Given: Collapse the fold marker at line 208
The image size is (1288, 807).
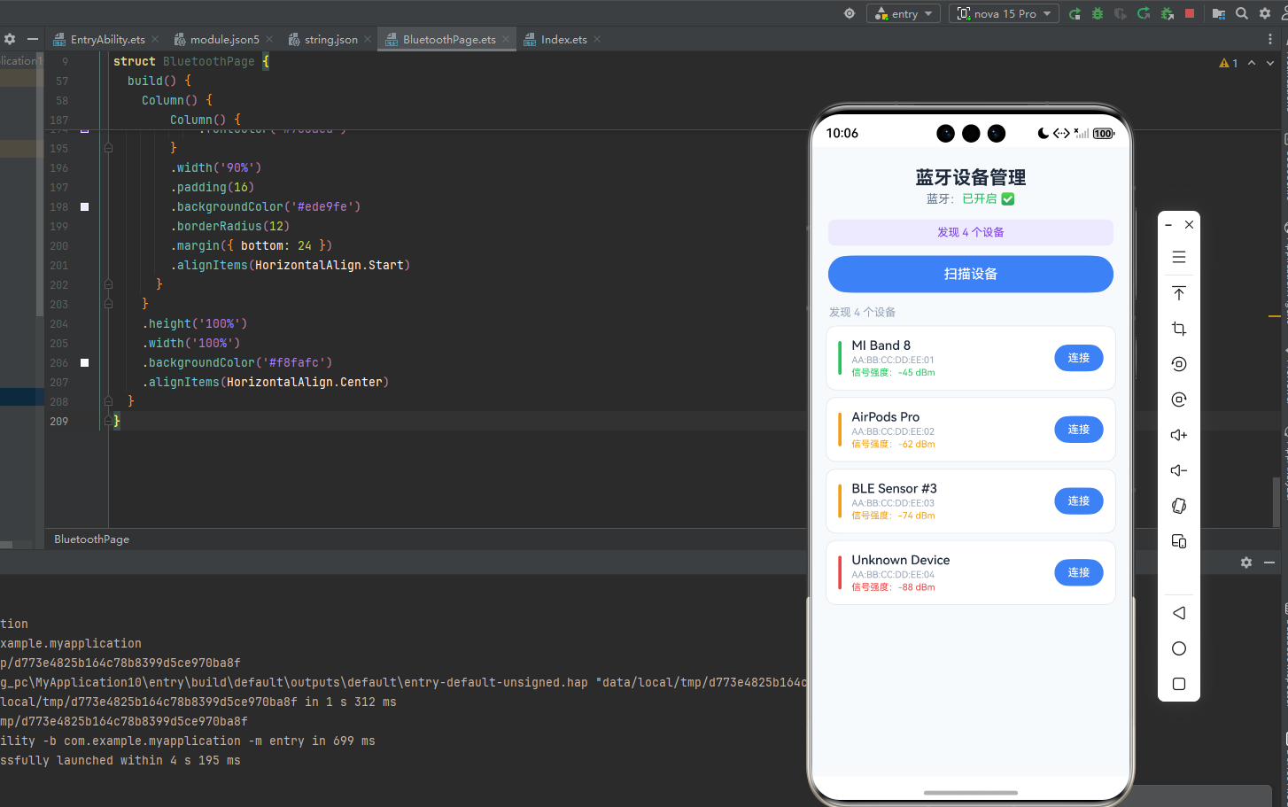Looking at the screenshot, I should (x=108, y=401).
